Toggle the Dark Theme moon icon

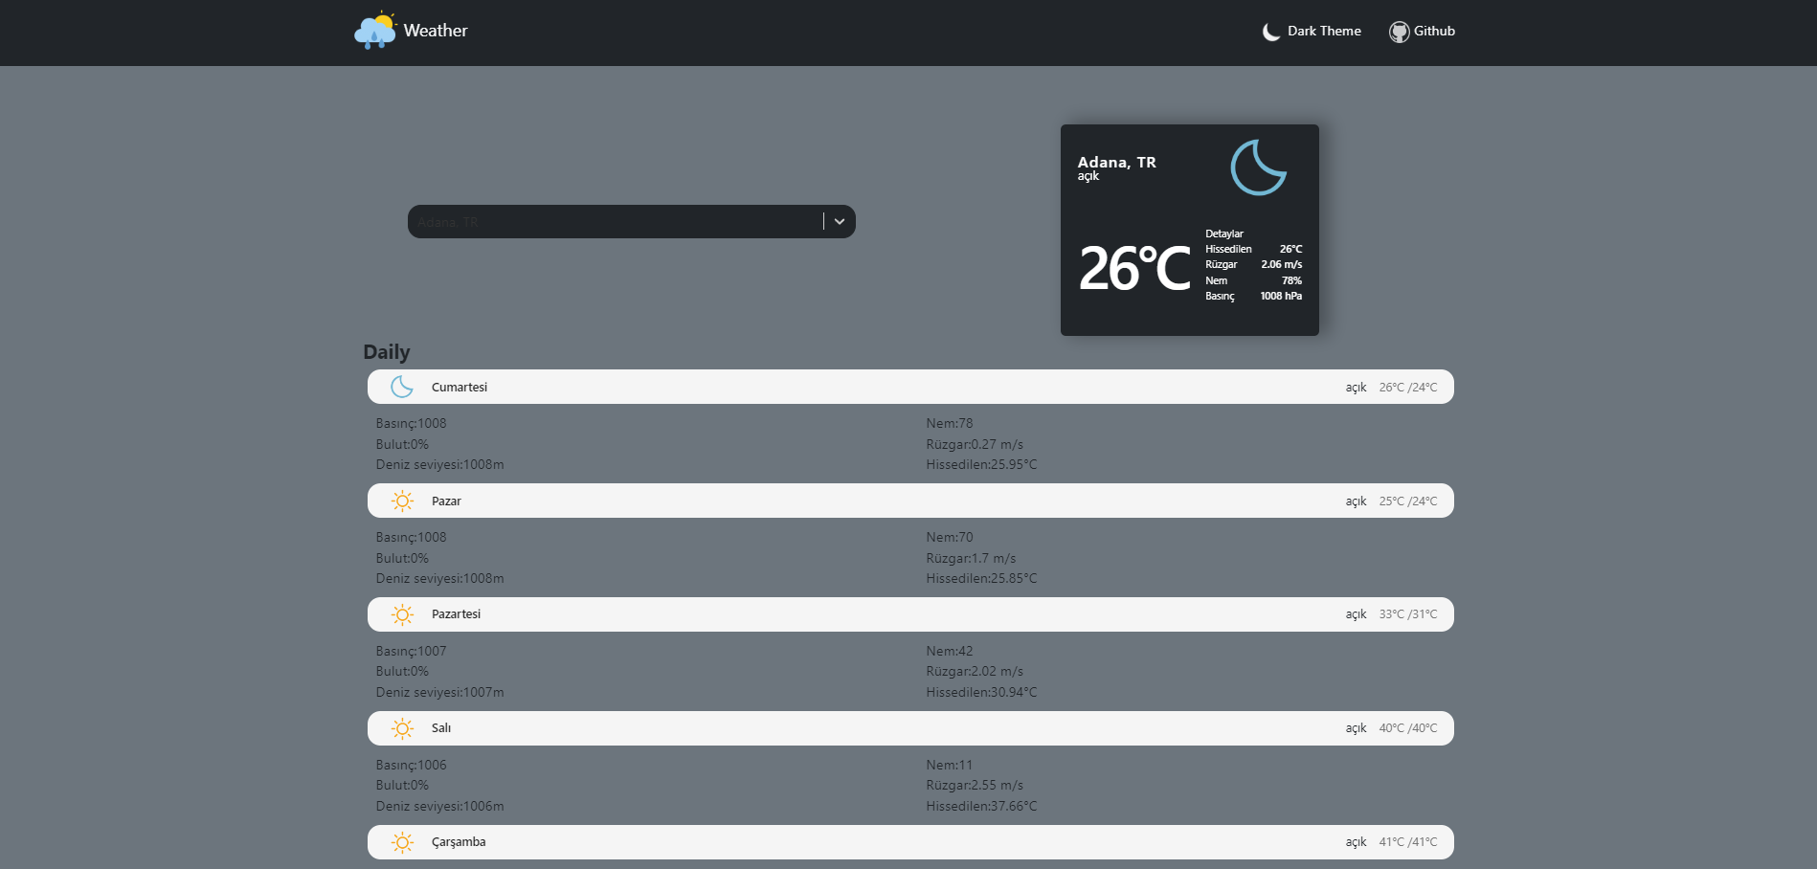point(1271,32)
